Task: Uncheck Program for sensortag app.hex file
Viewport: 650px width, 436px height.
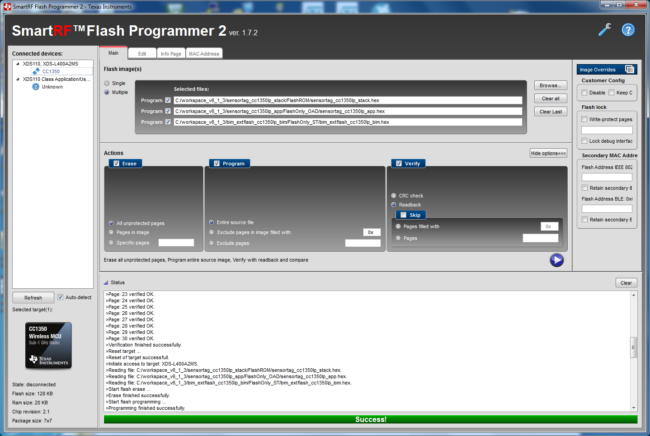Action: (168, 111)
